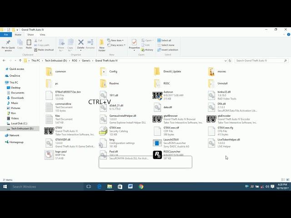Click the Copy to button
Viewport: 291px width, 218px height.
70,45
